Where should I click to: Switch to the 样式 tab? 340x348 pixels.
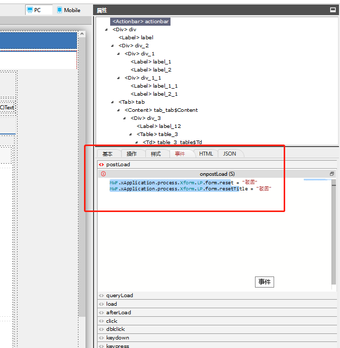[x=156, y=154]
